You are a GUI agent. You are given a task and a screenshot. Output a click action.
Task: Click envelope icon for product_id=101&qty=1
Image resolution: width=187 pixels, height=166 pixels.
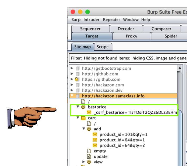[x=95, y=134]
